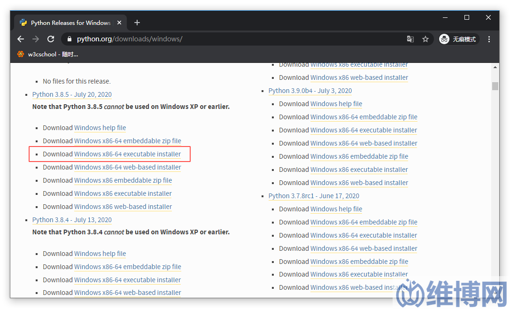Download 3.9.0b4 x86-64 web-based installer

pos(363,143)
